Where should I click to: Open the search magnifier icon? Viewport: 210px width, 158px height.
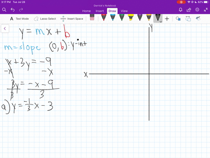tap(4, 10)
